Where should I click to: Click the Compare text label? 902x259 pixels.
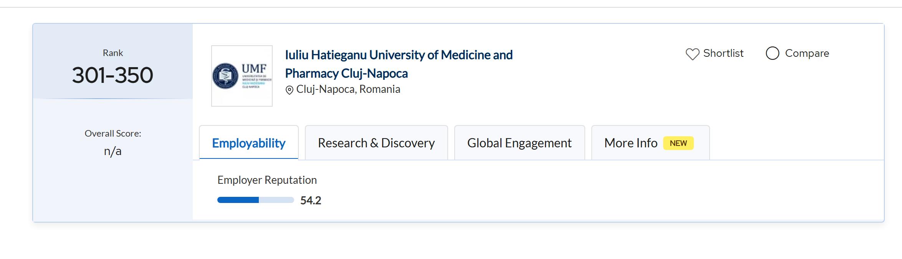click(807, 53)
